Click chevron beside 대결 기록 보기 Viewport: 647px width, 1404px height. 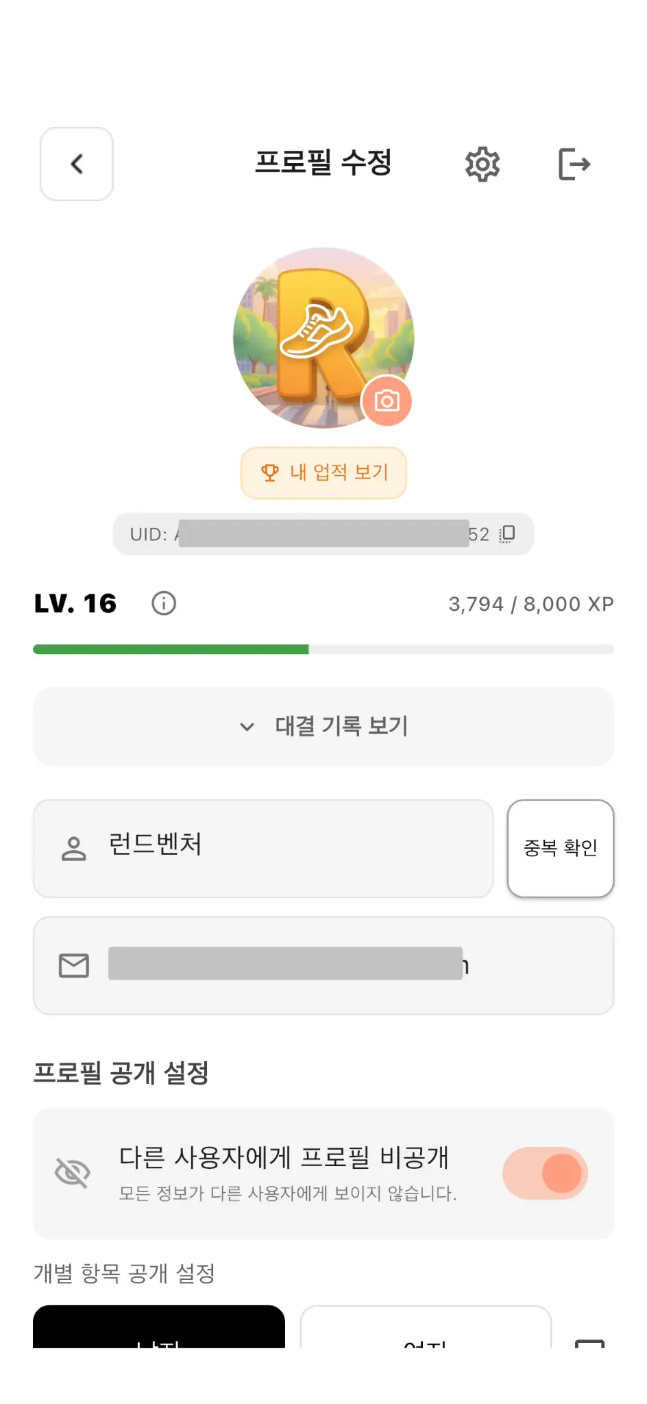point(247,727)
